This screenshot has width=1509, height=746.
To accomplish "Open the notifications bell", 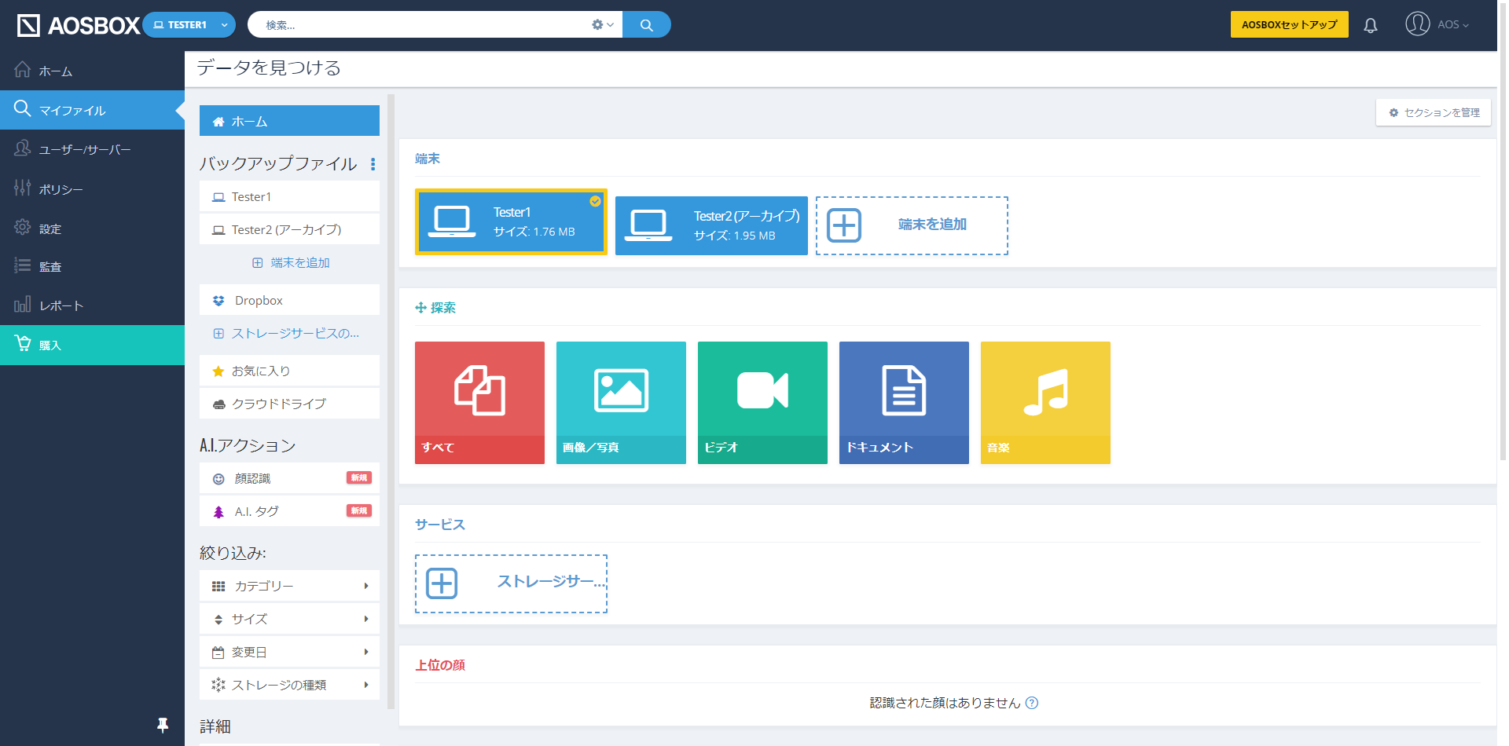I will (x=1371, y=25).
